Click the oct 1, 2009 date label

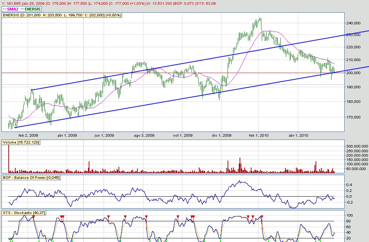coord(183,136)
